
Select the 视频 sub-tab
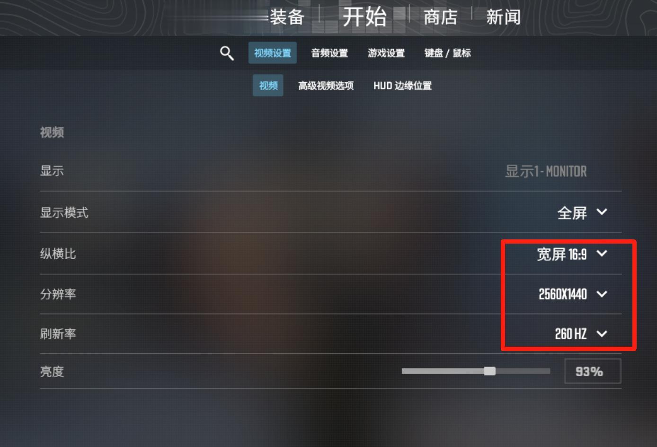pyautogui.click(x=268, y=85)
